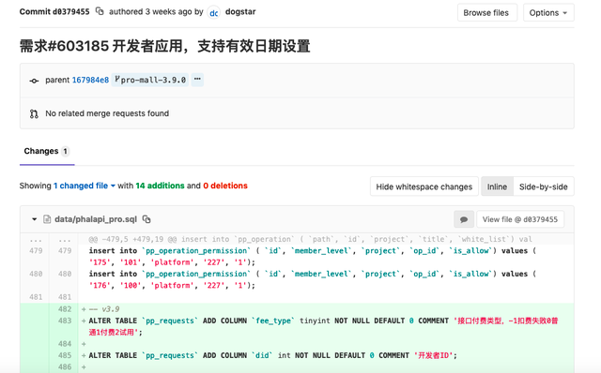Toggle comments with the speech bubble icon

(464, 219)
